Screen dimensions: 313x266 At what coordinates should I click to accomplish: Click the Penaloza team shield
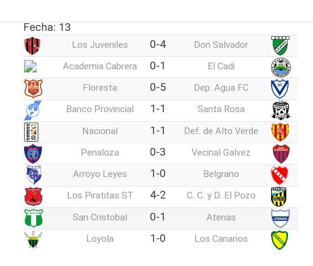[x=33, y=153]
